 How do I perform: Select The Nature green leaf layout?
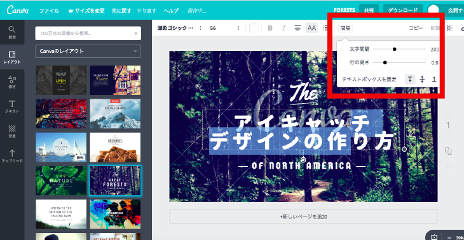click(x=61, y=181)
